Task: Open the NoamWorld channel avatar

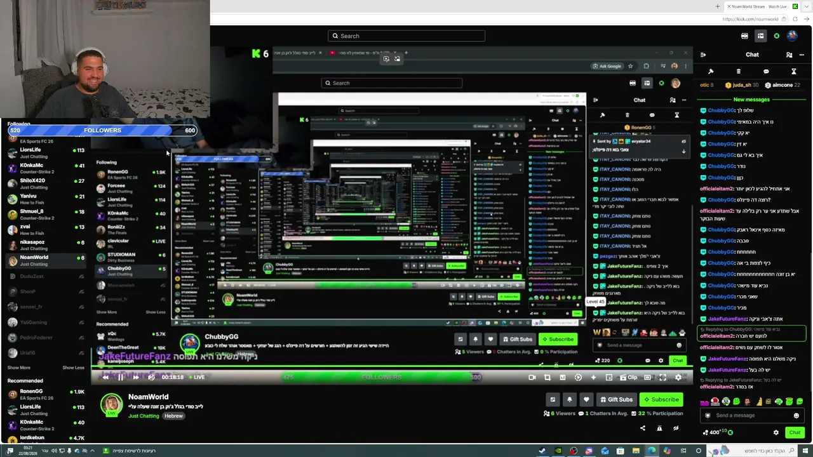Action: coord(111,405)
